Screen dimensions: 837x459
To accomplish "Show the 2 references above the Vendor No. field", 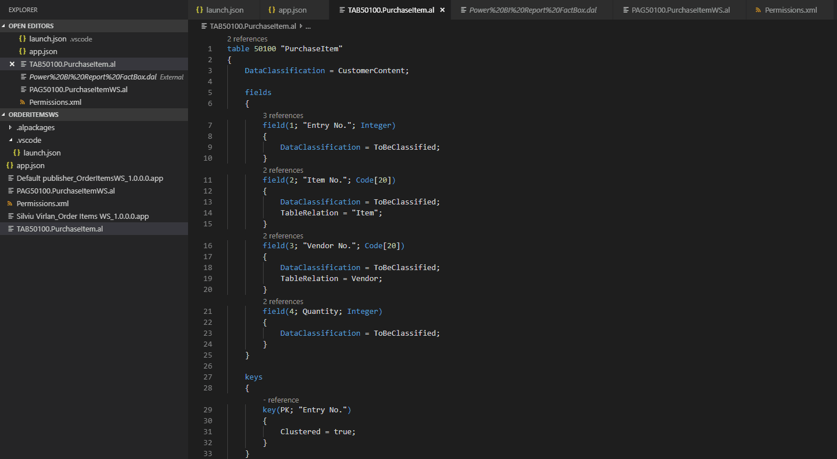I will tap(283, 236).
